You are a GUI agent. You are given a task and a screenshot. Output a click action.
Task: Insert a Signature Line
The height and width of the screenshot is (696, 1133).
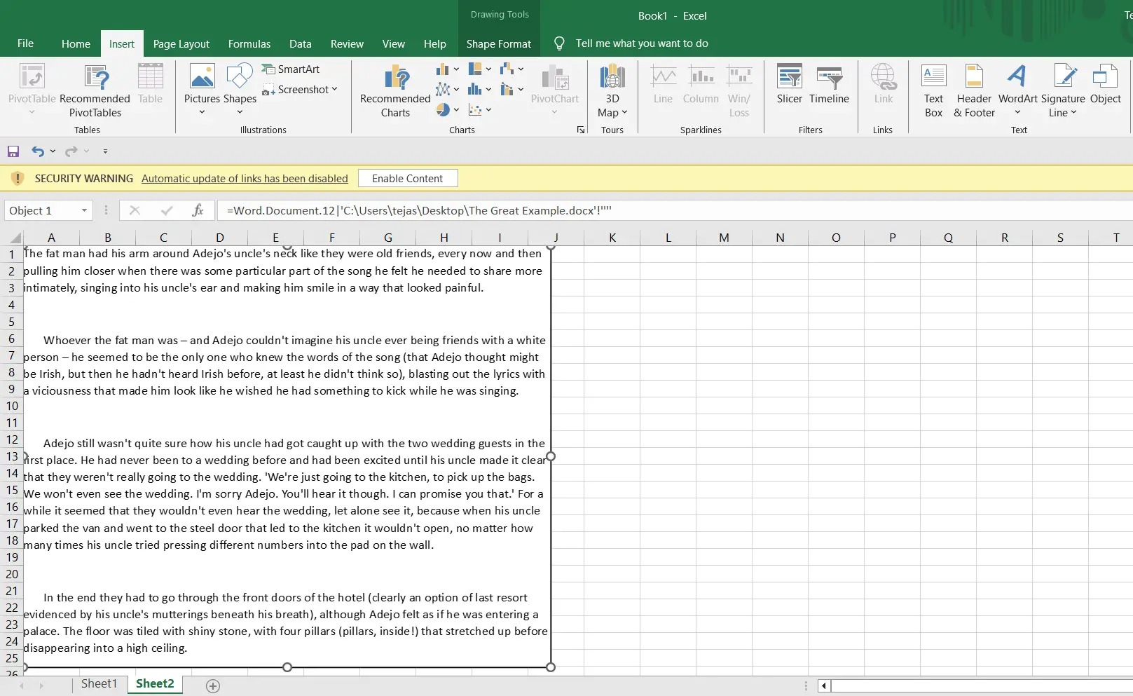(x=1063, y=90)
